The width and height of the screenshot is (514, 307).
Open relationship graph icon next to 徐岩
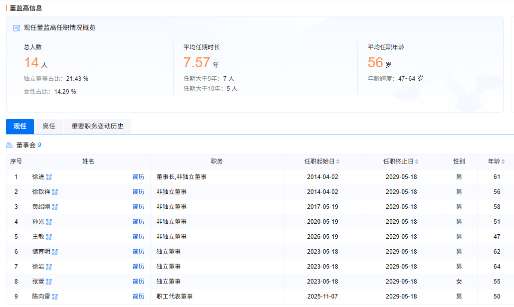pos(49,267)
